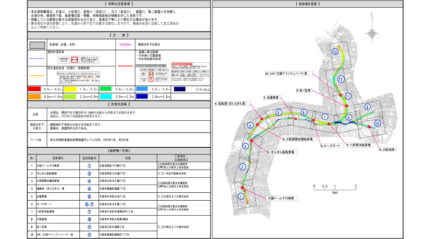The width and height of the screenshot is (431, 239).
Task: Click circled section number 9 on the map
Action: pos(368,107)
